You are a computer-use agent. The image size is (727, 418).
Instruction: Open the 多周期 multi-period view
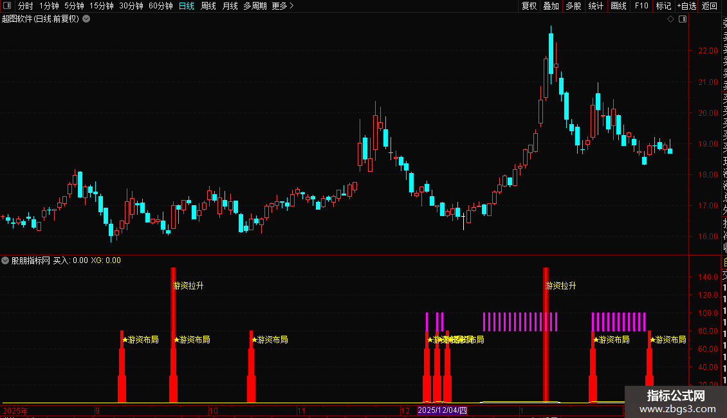pyautogui.click(x=255, y=6)
